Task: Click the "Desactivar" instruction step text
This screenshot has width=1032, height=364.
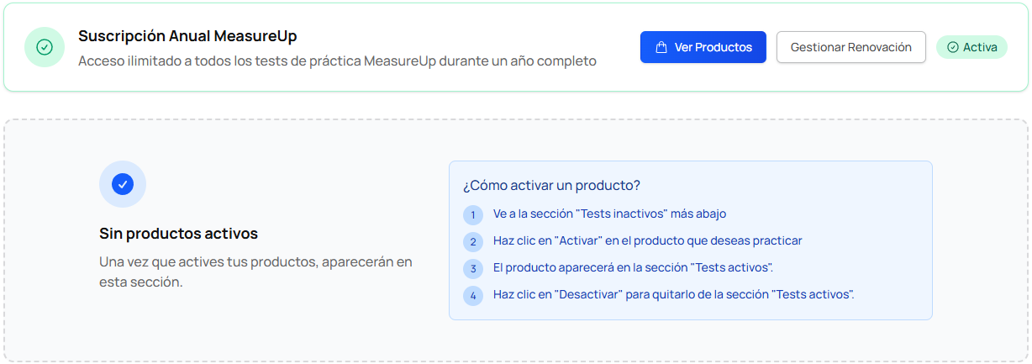Action: click(673, 295)
